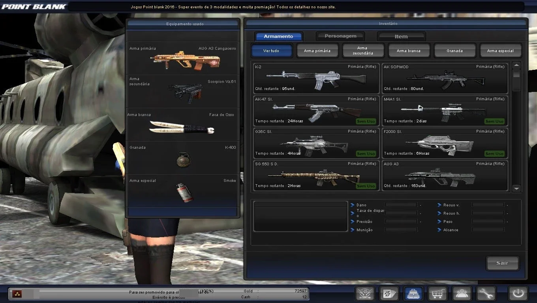Select the SG 550 S D. rifle

point(316,175)
